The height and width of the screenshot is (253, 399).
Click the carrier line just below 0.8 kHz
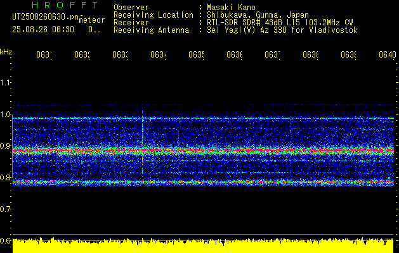coord(203,182)
